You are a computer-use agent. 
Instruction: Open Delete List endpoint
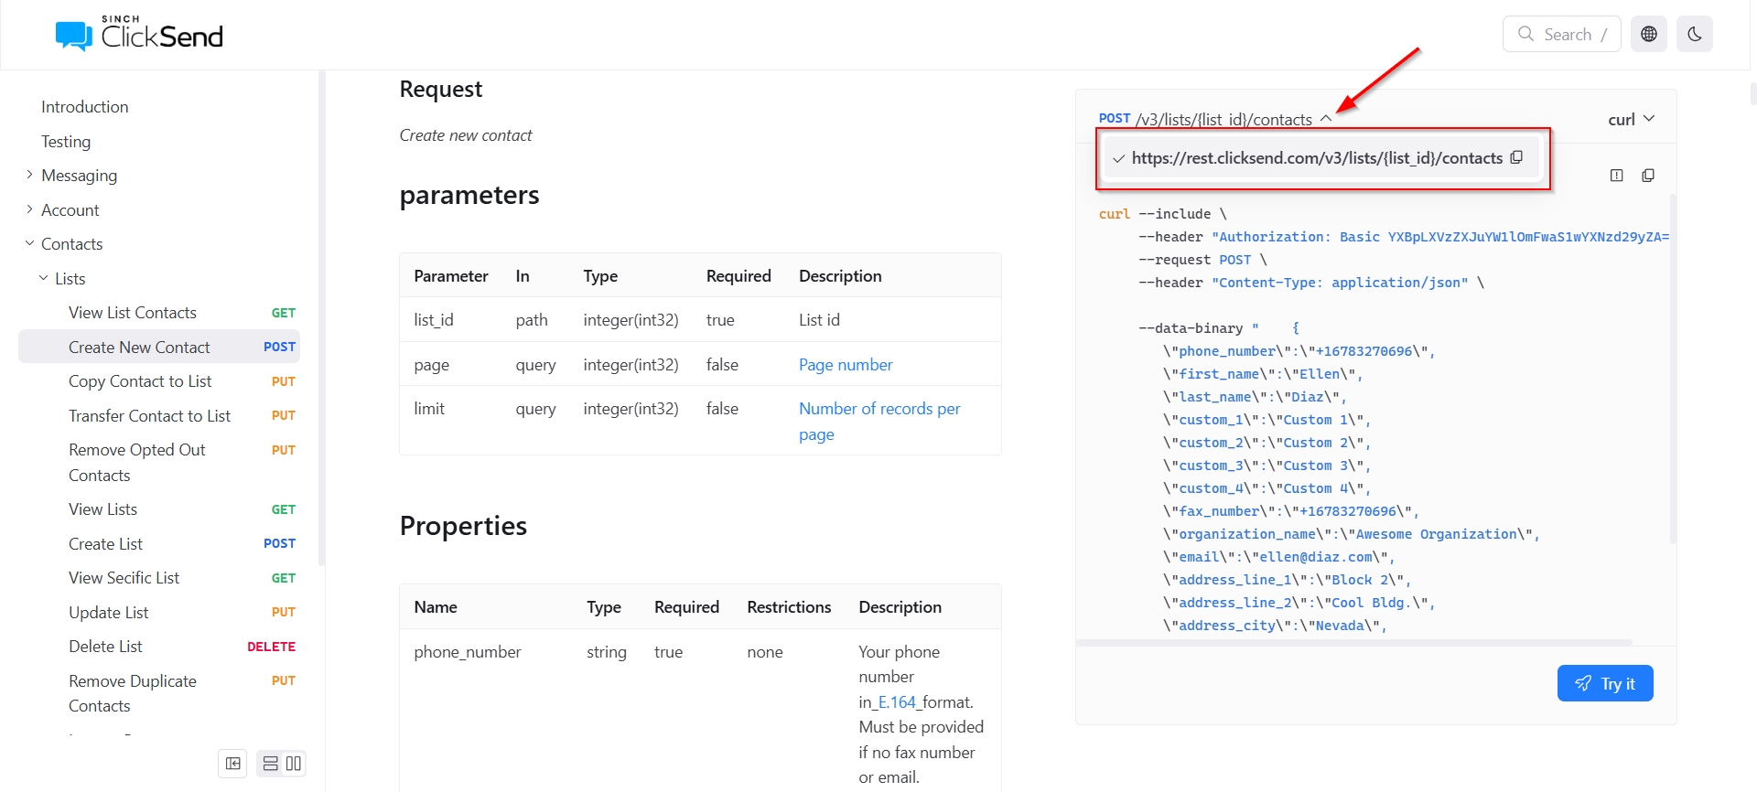pos(159,647)
